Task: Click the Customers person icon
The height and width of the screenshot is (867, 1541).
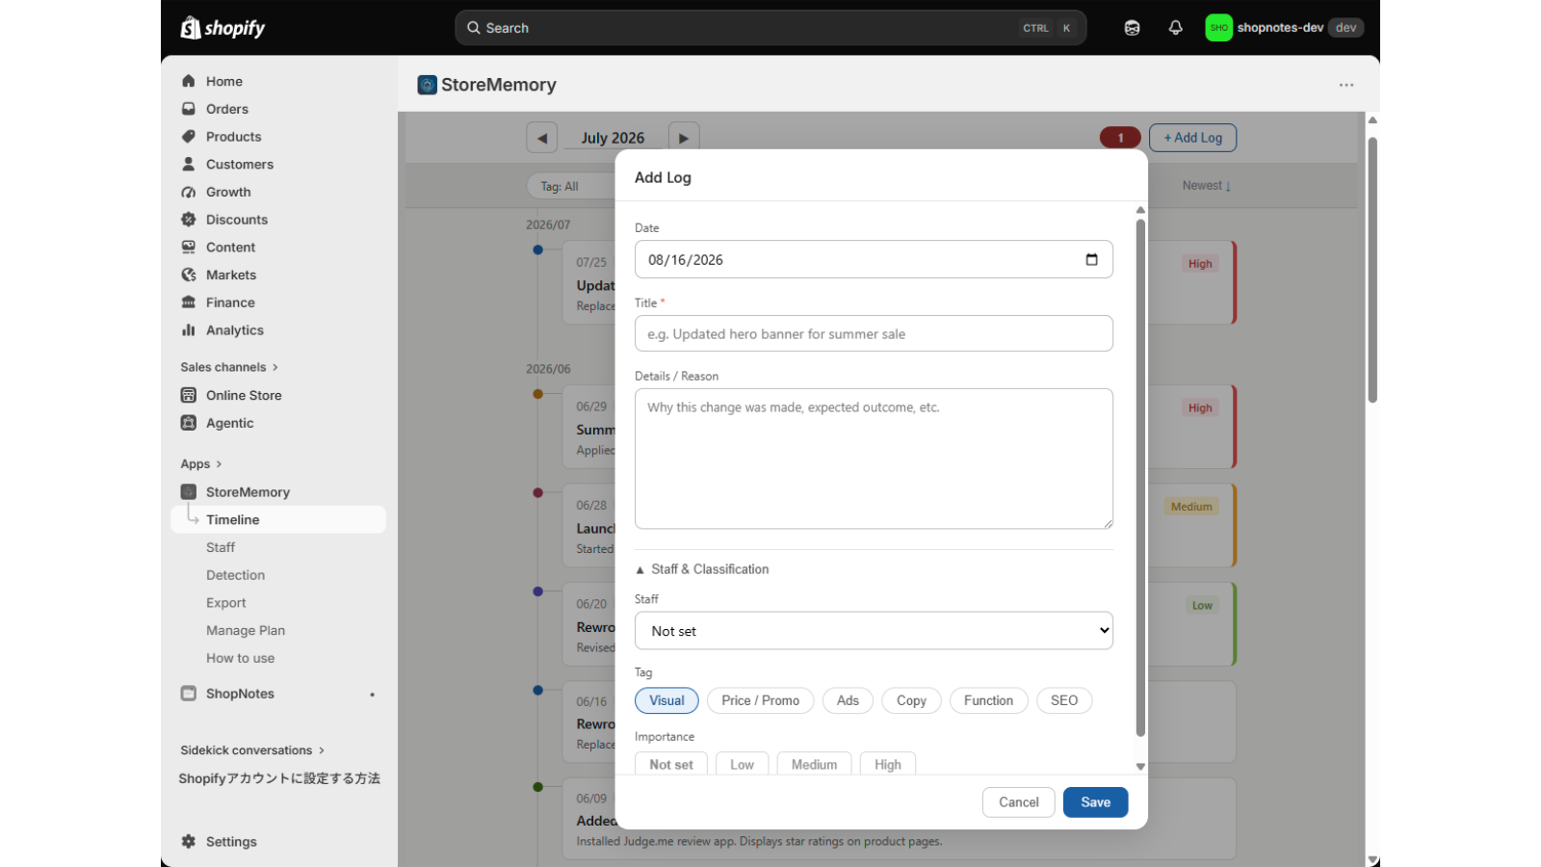Action: click(x=189, y=165)
